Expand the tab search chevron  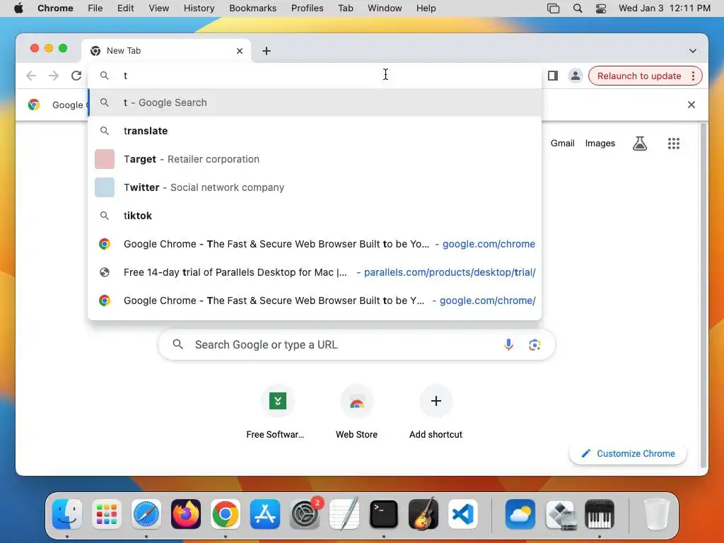pos(693,51)
